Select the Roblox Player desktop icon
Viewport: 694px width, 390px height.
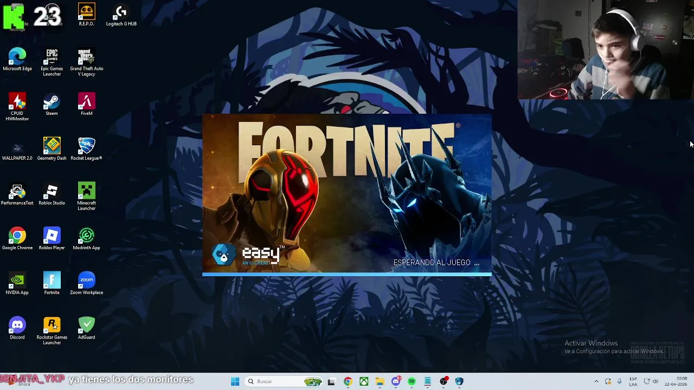52,239
